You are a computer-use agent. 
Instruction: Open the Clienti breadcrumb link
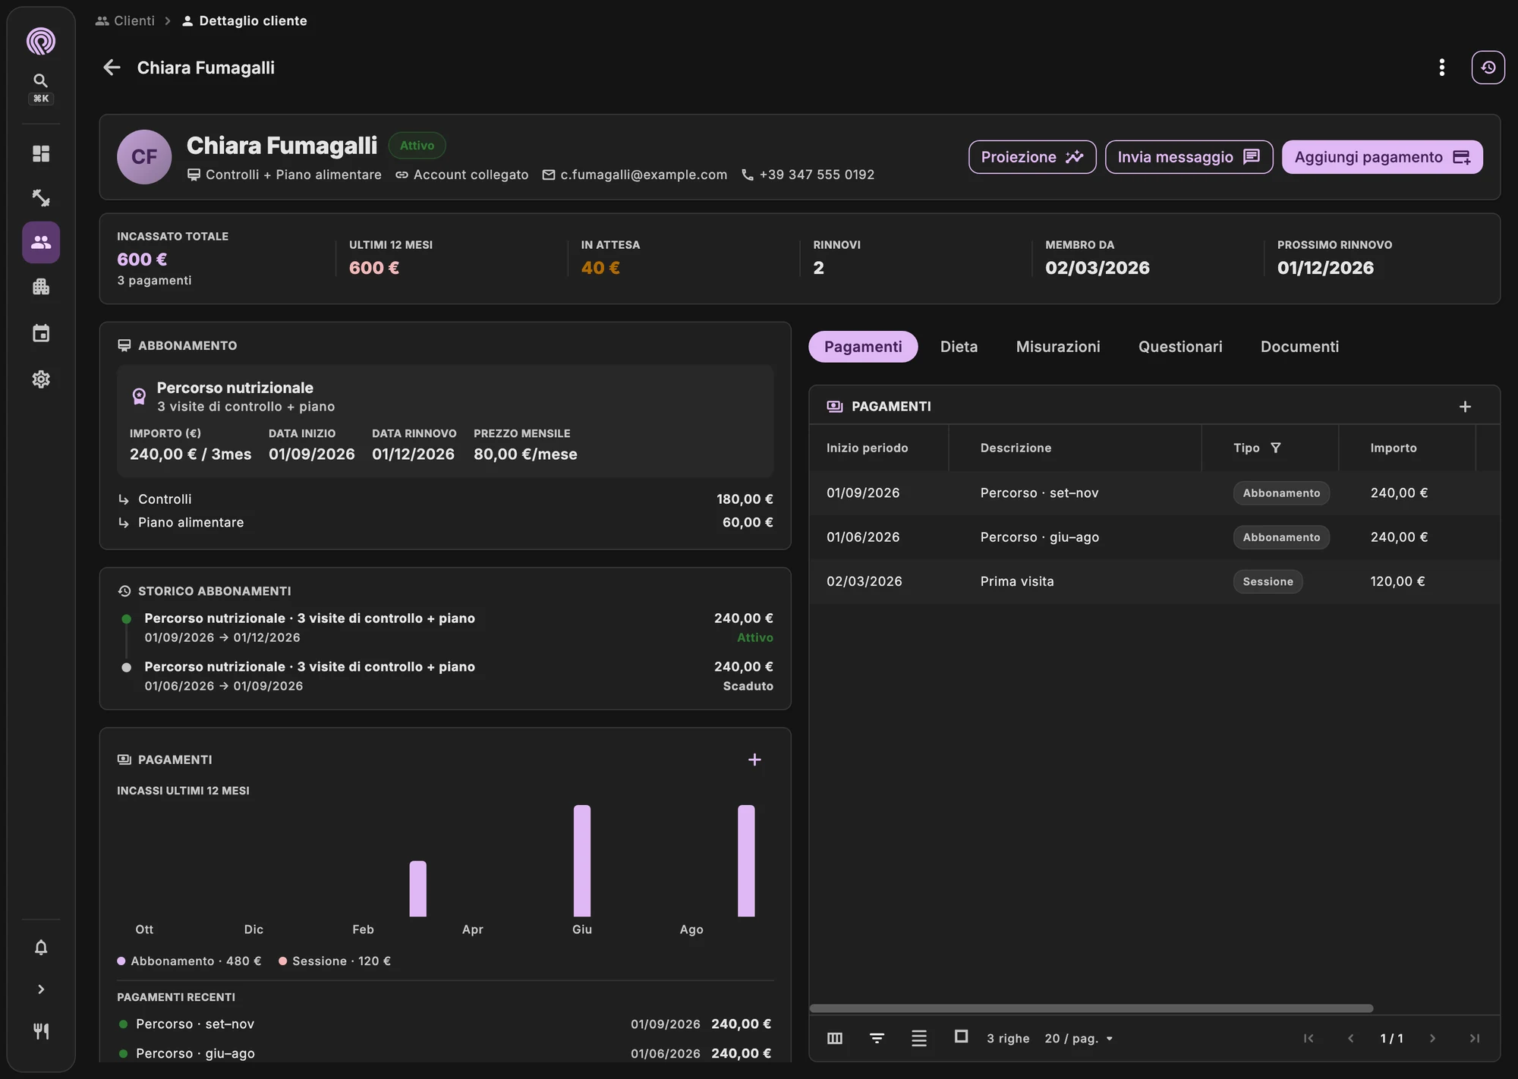[125, 20]
